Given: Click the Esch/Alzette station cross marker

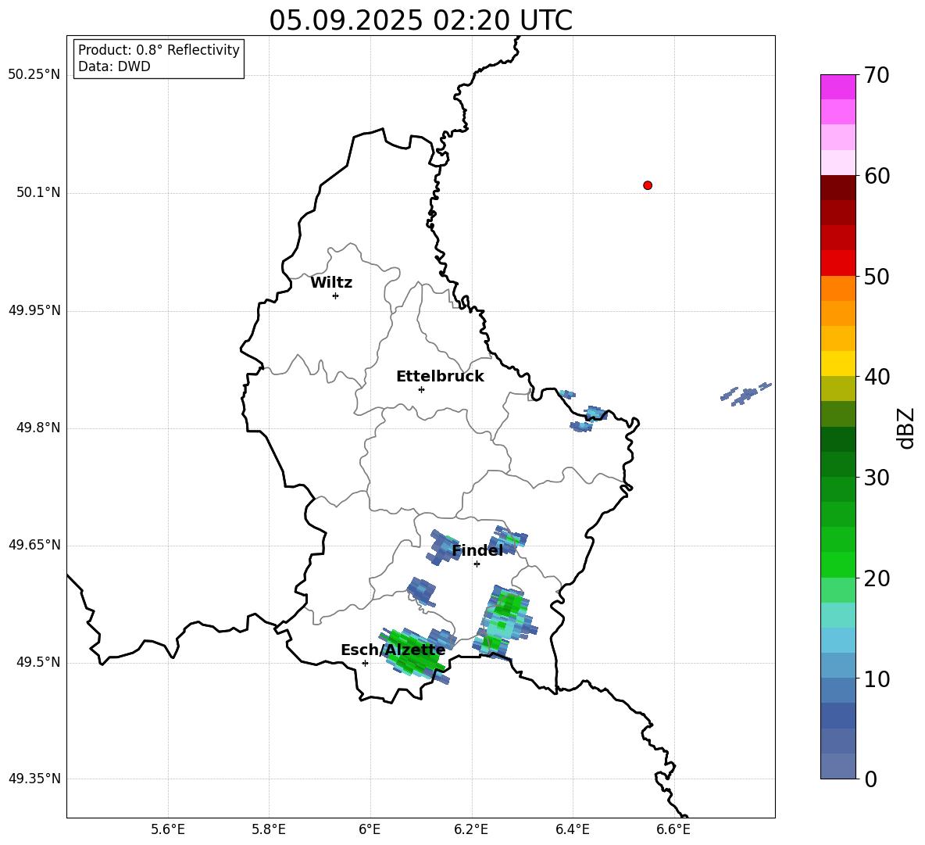Looking at the screenshot, I should pyautogui.click(x=365, y=663).
